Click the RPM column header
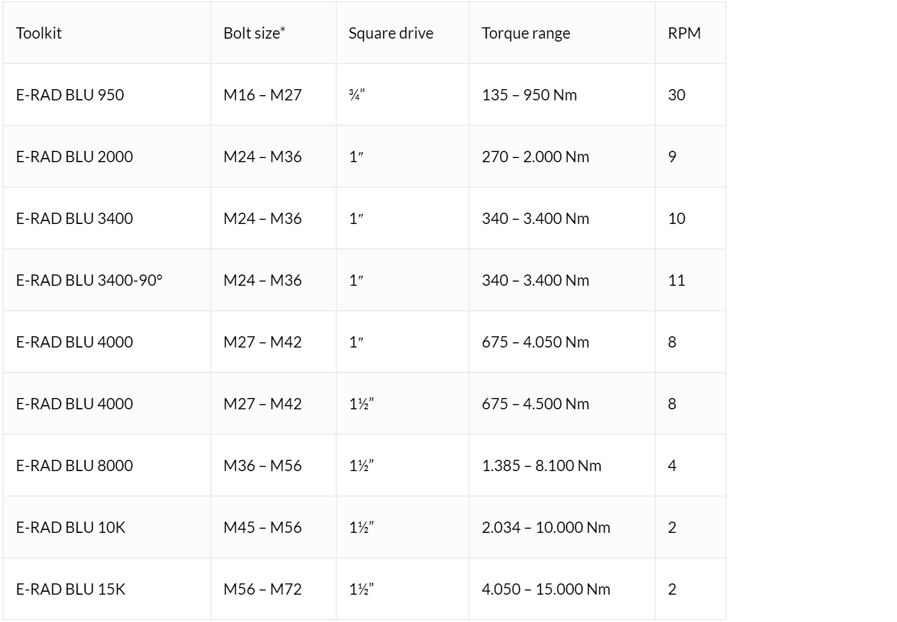 coord(684,33)
